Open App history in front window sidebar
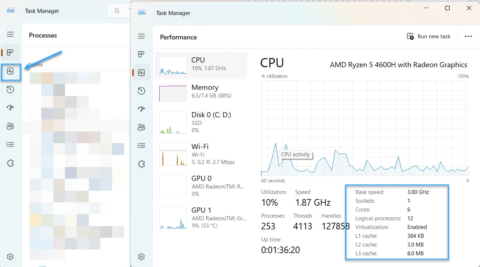Image resolution: width=480 pixels, height=267 pixels. click(141, 91)
